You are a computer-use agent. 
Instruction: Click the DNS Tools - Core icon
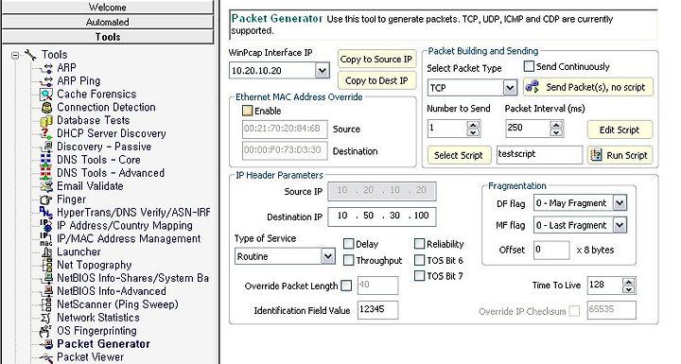click(x=46, y=161)
